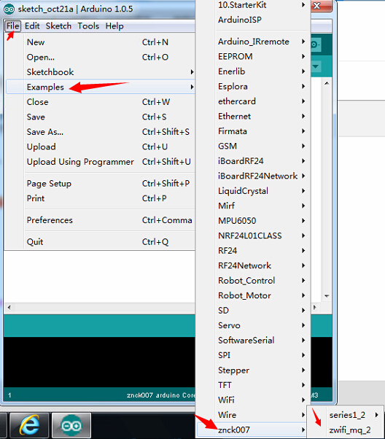Expand the series1_2 submenu

[346, 415]
